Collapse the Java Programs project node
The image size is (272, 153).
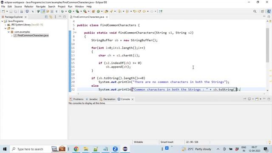[x=2, y=21]
